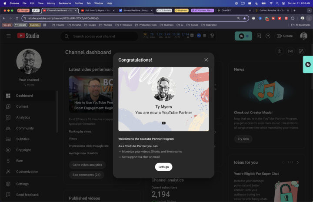This screenshot has width=313, height=202.
Task: Switch to Poll from Ty Myers tab
Action: (x=97, y=10)
